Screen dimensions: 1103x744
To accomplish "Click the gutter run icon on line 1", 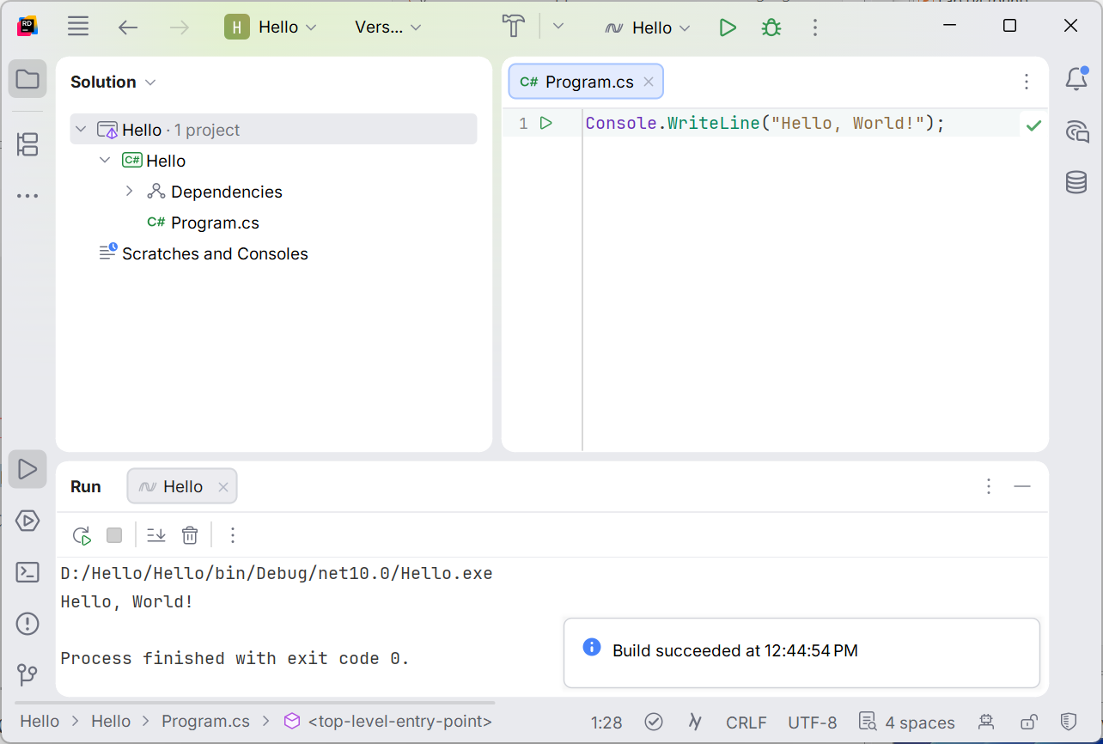I will point(545,123).
